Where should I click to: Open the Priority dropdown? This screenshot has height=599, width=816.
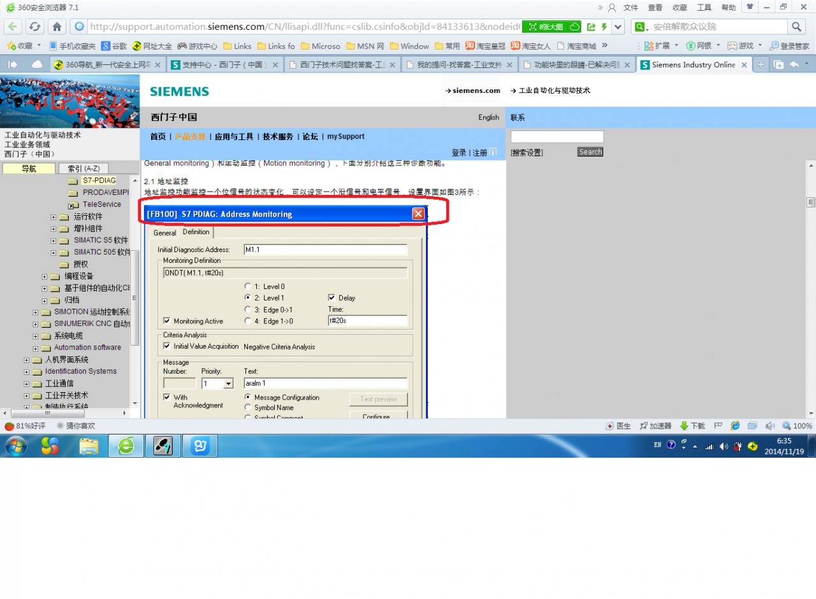coord(228,384)
